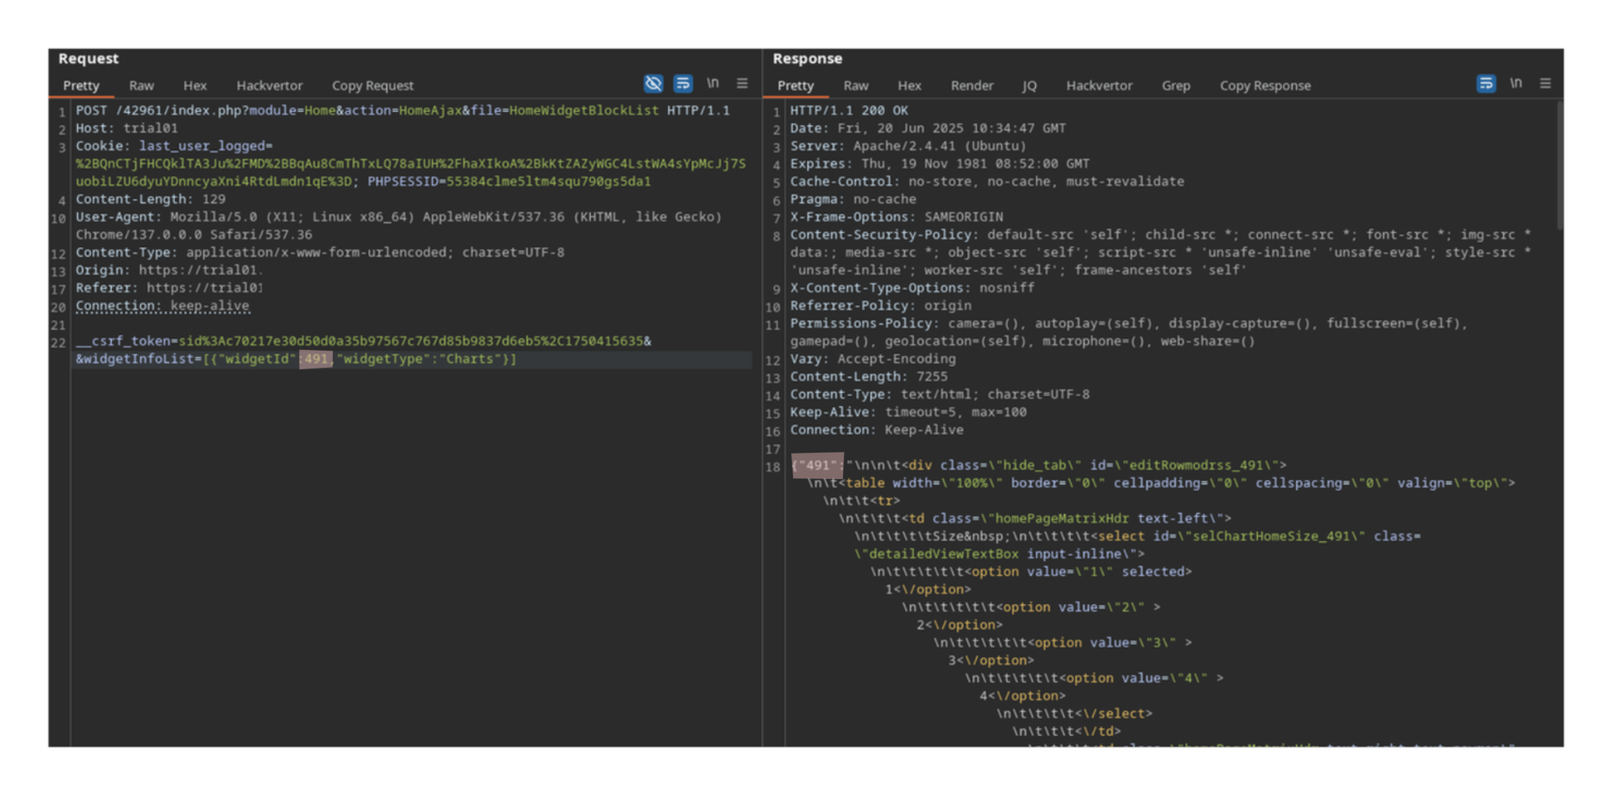Click the Origin header line
The image size is (1612, 795).
tap(168, 270)
